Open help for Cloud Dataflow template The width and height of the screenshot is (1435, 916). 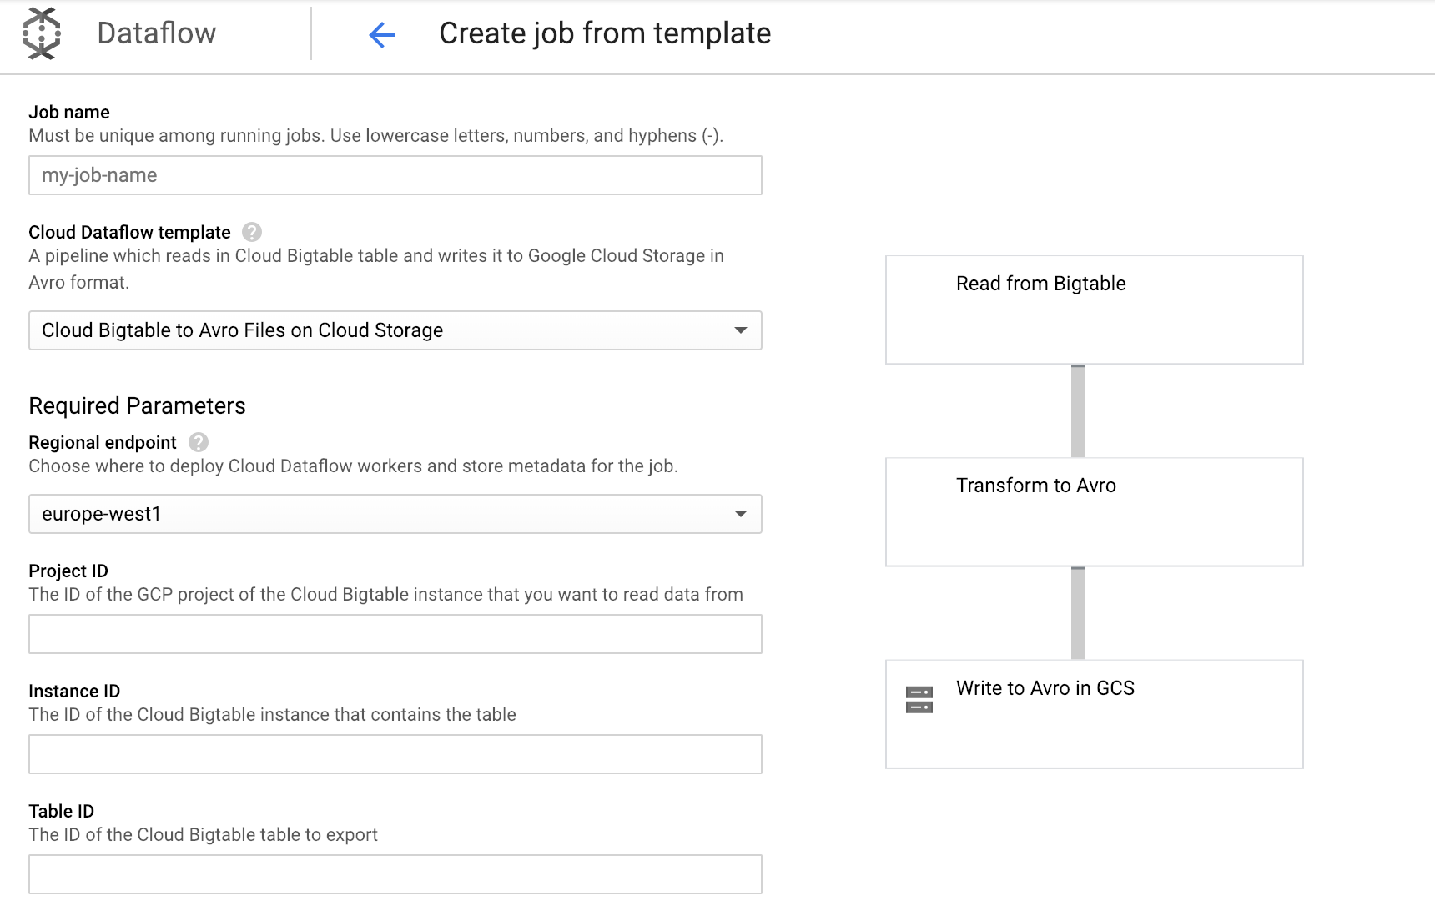(252, 232)
